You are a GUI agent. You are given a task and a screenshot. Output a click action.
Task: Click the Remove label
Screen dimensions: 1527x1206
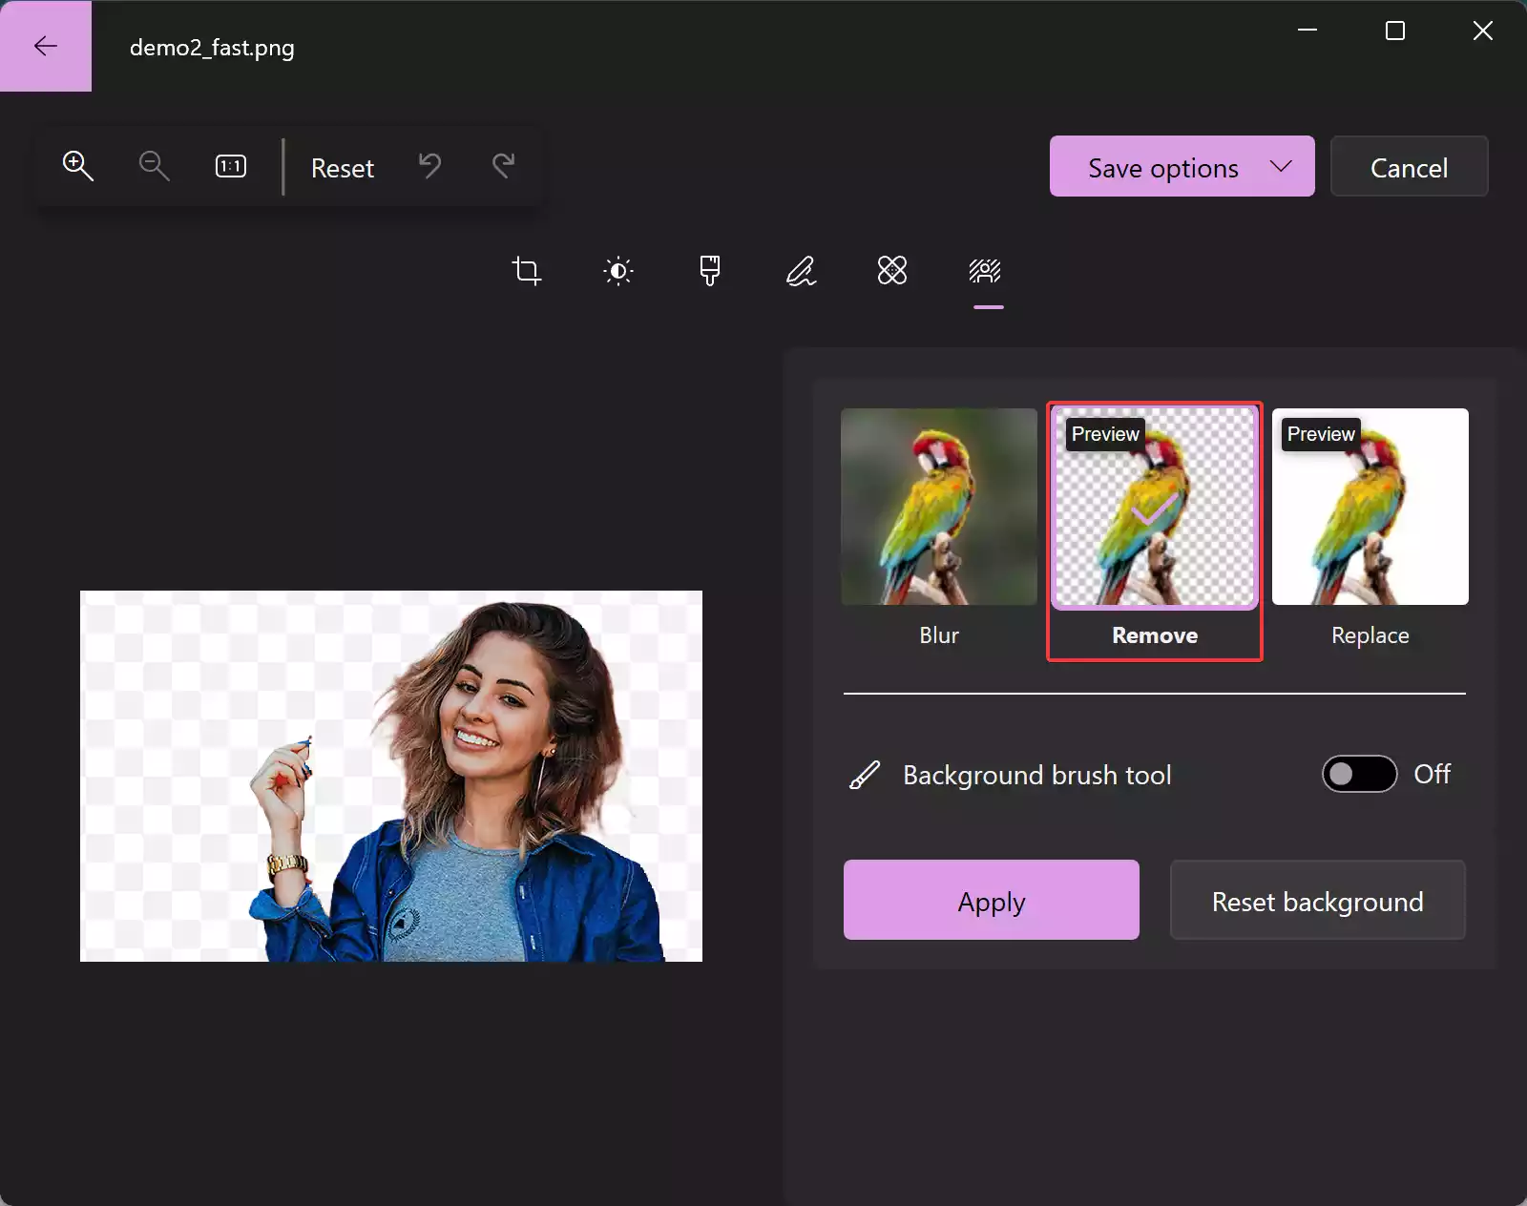point(1155,634)
